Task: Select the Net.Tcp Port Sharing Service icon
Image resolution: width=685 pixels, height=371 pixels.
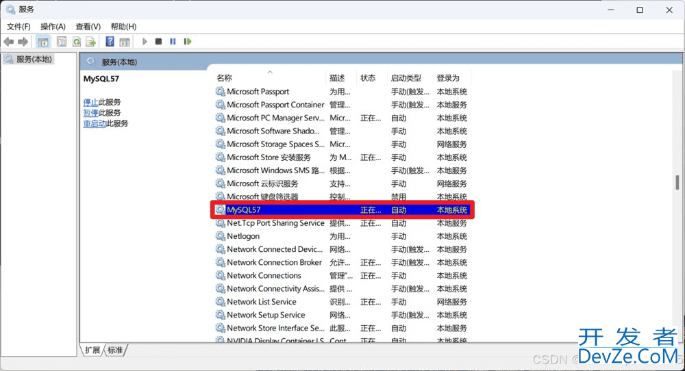Action: [220, 223]
